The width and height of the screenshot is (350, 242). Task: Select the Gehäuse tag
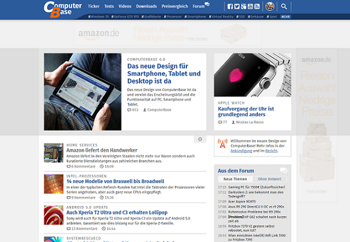coord(256,17)
